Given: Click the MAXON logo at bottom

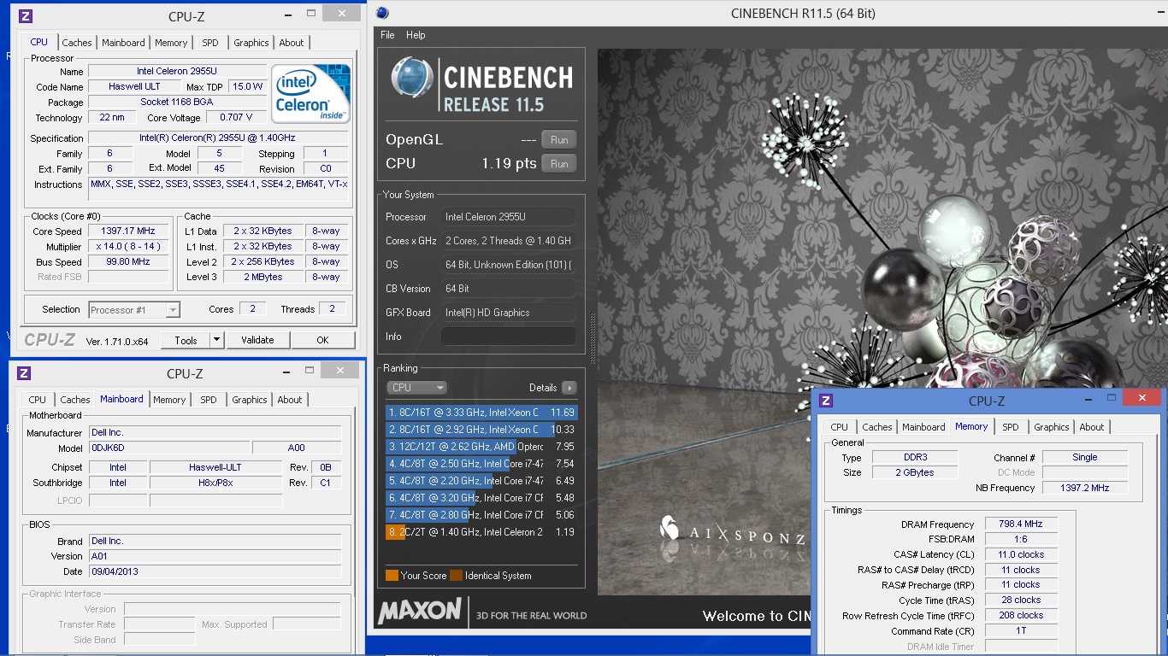Looking at the screenshot, I should [x=419, y=612].
